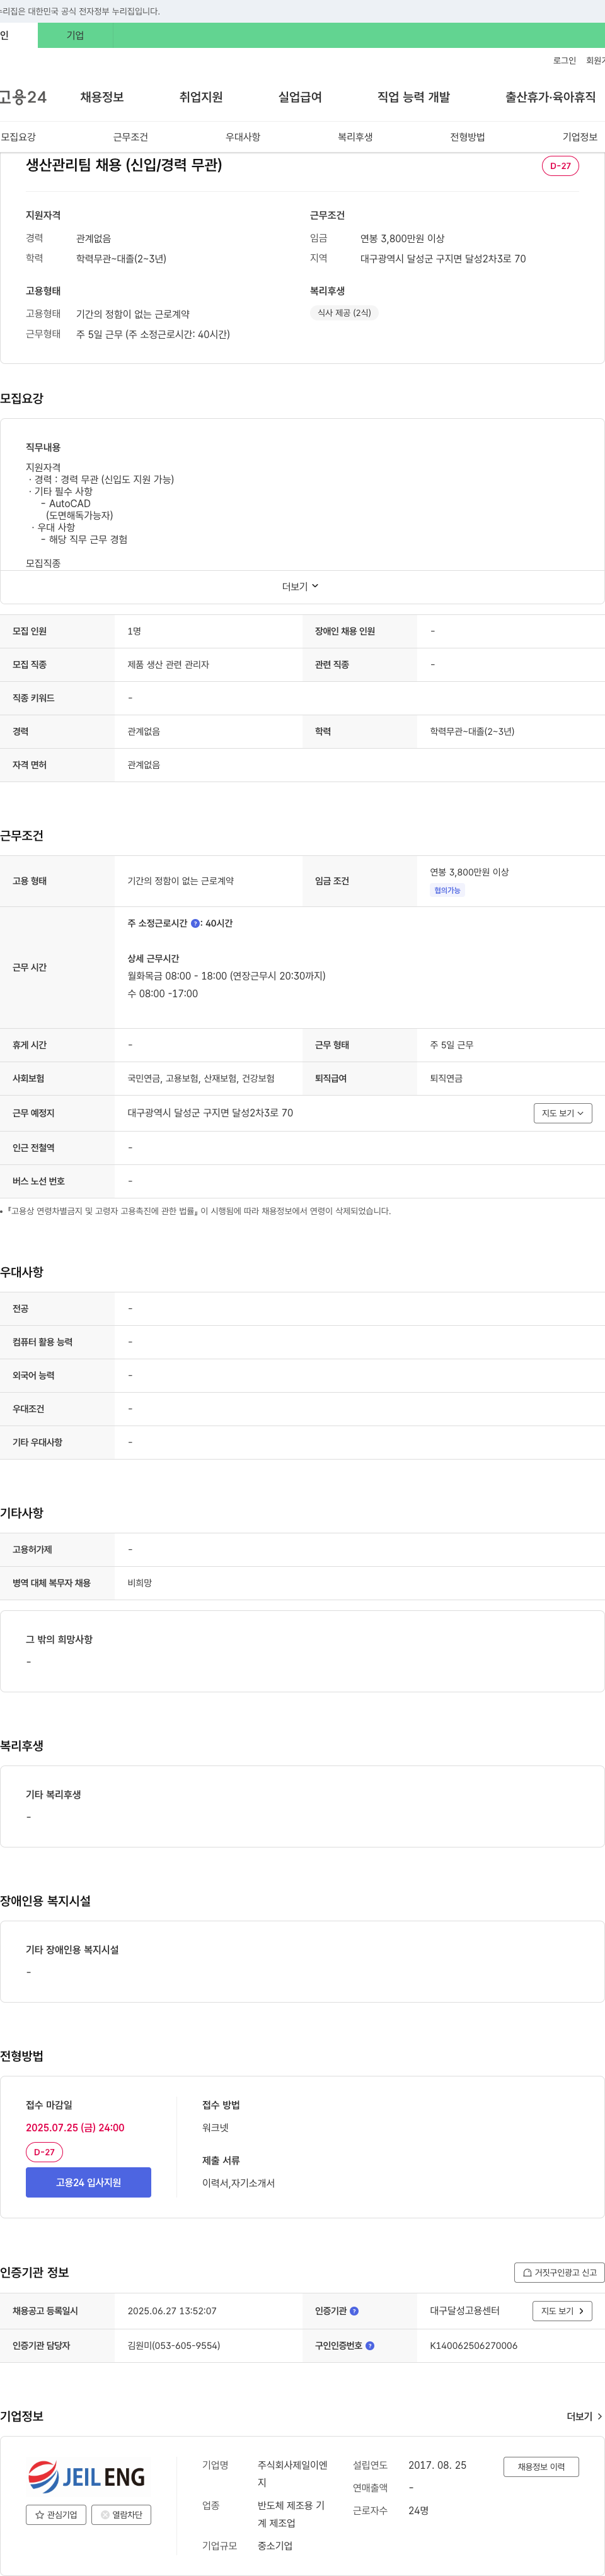Select deadline text 2025.07.25 (금) 24:00
This screenshot has height=2576, width=605.
pos(75,2128)
